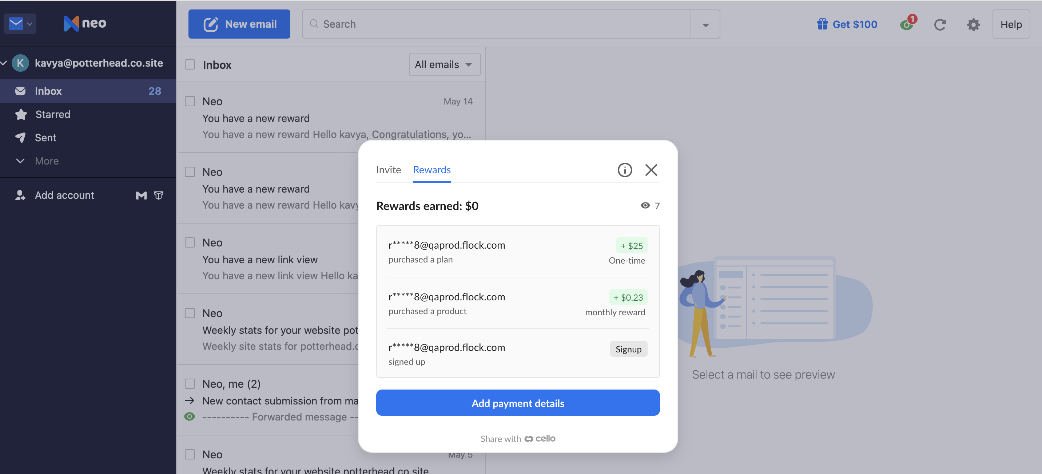This screenshot has height=474, width=1042.
Task: Click the refresh icon
Action: (x=940, y=25)
